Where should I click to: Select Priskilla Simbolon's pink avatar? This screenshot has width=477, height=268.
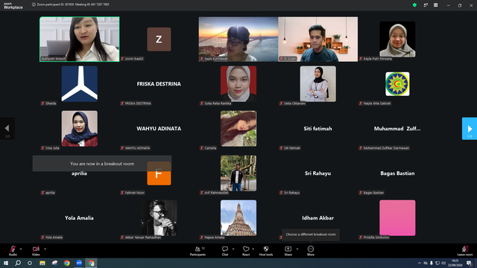pyautogui.click(x=397, y=218)
